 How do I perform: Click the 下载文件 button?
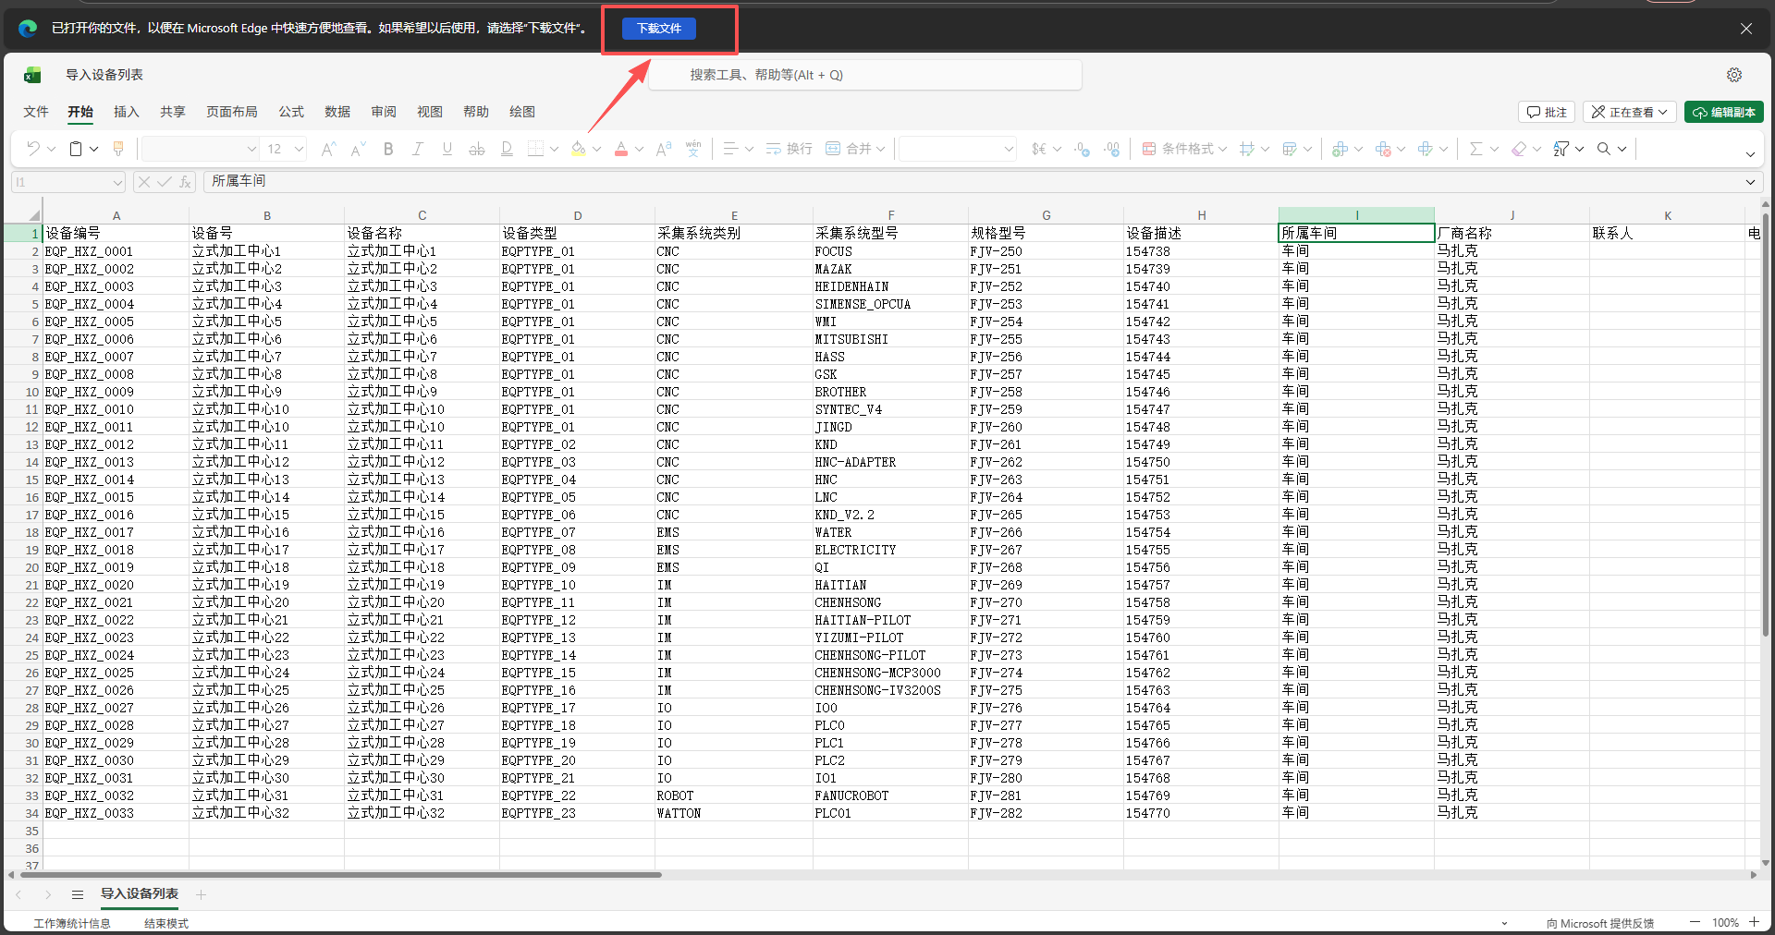click(x=659, y=29)
